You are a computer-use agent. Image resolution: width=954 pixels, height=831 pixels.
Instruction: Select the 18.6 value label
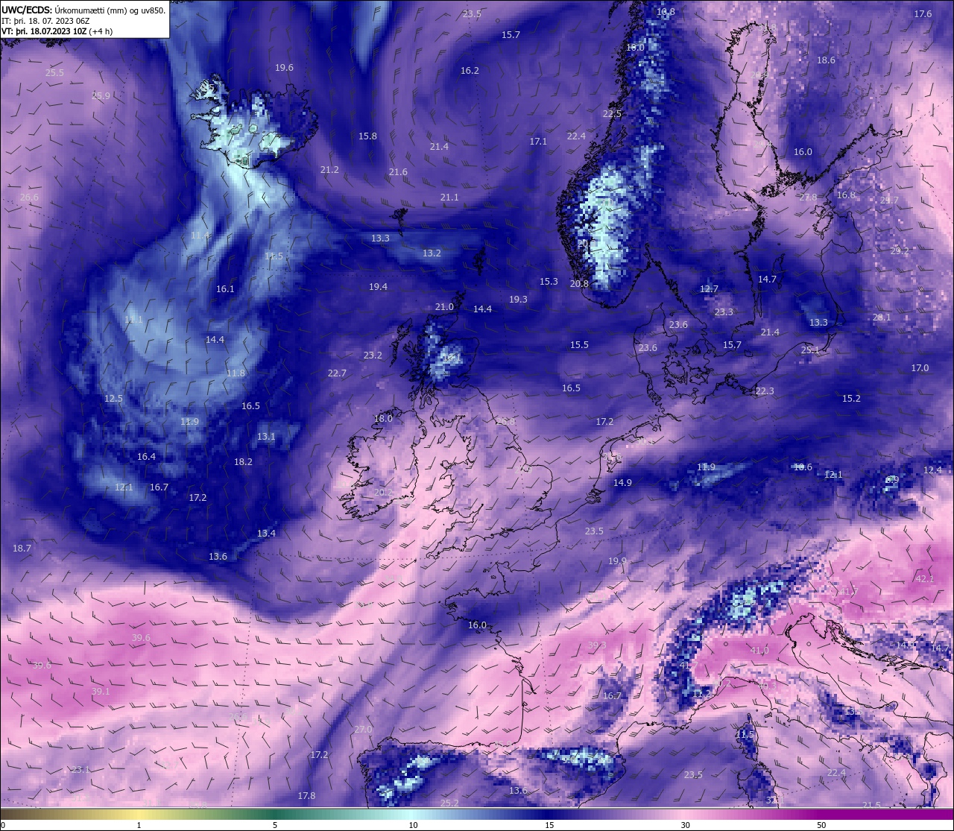coord(826,60)
